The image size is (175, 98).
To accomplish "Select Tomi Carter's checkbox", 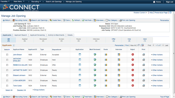I will coord(7,85).
